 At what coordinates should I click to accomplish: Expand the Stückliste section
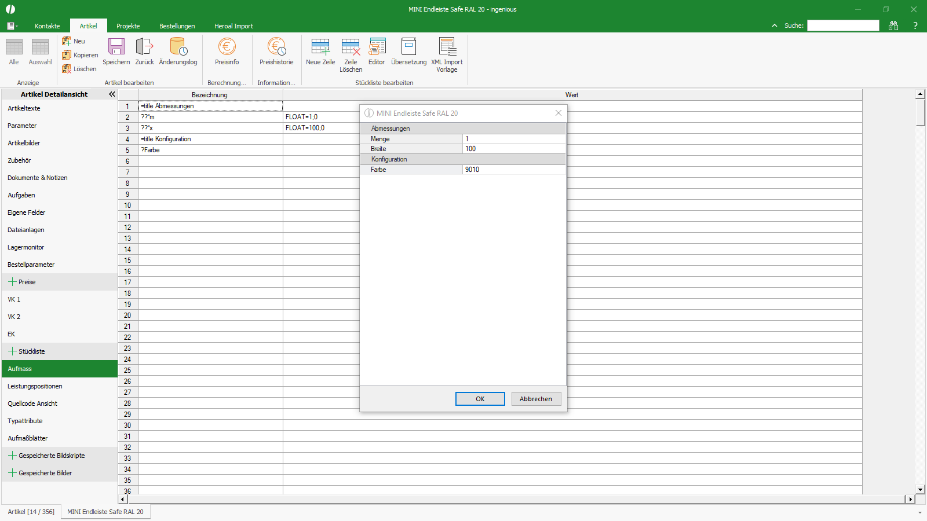12,351
